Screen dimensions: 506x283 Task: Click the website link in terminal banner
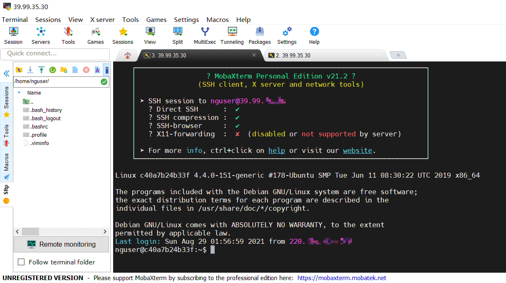click(x=357, y=150)
